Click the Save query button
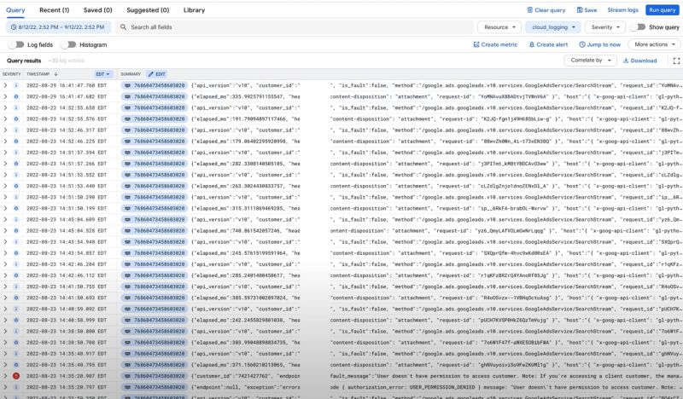The width and height of the screenshot is (683, 399). pyautogui.click(x=587, y=10)
